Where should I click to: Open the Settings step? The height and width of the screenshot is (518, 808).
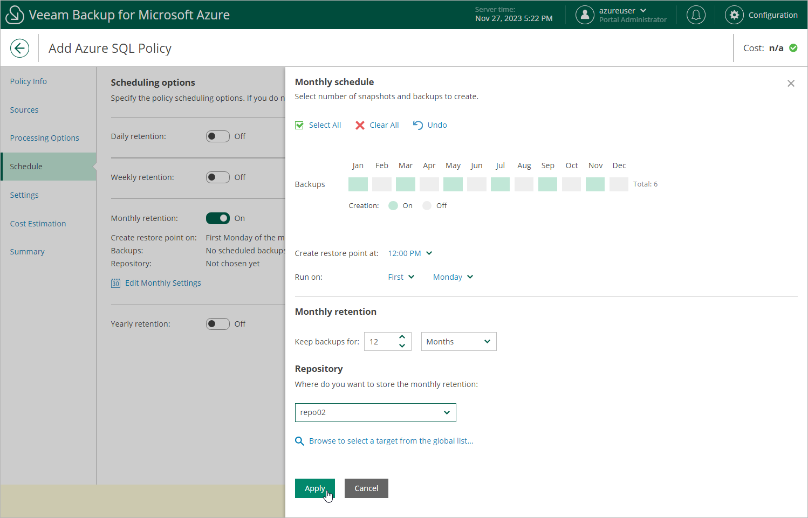click(24, 195)
